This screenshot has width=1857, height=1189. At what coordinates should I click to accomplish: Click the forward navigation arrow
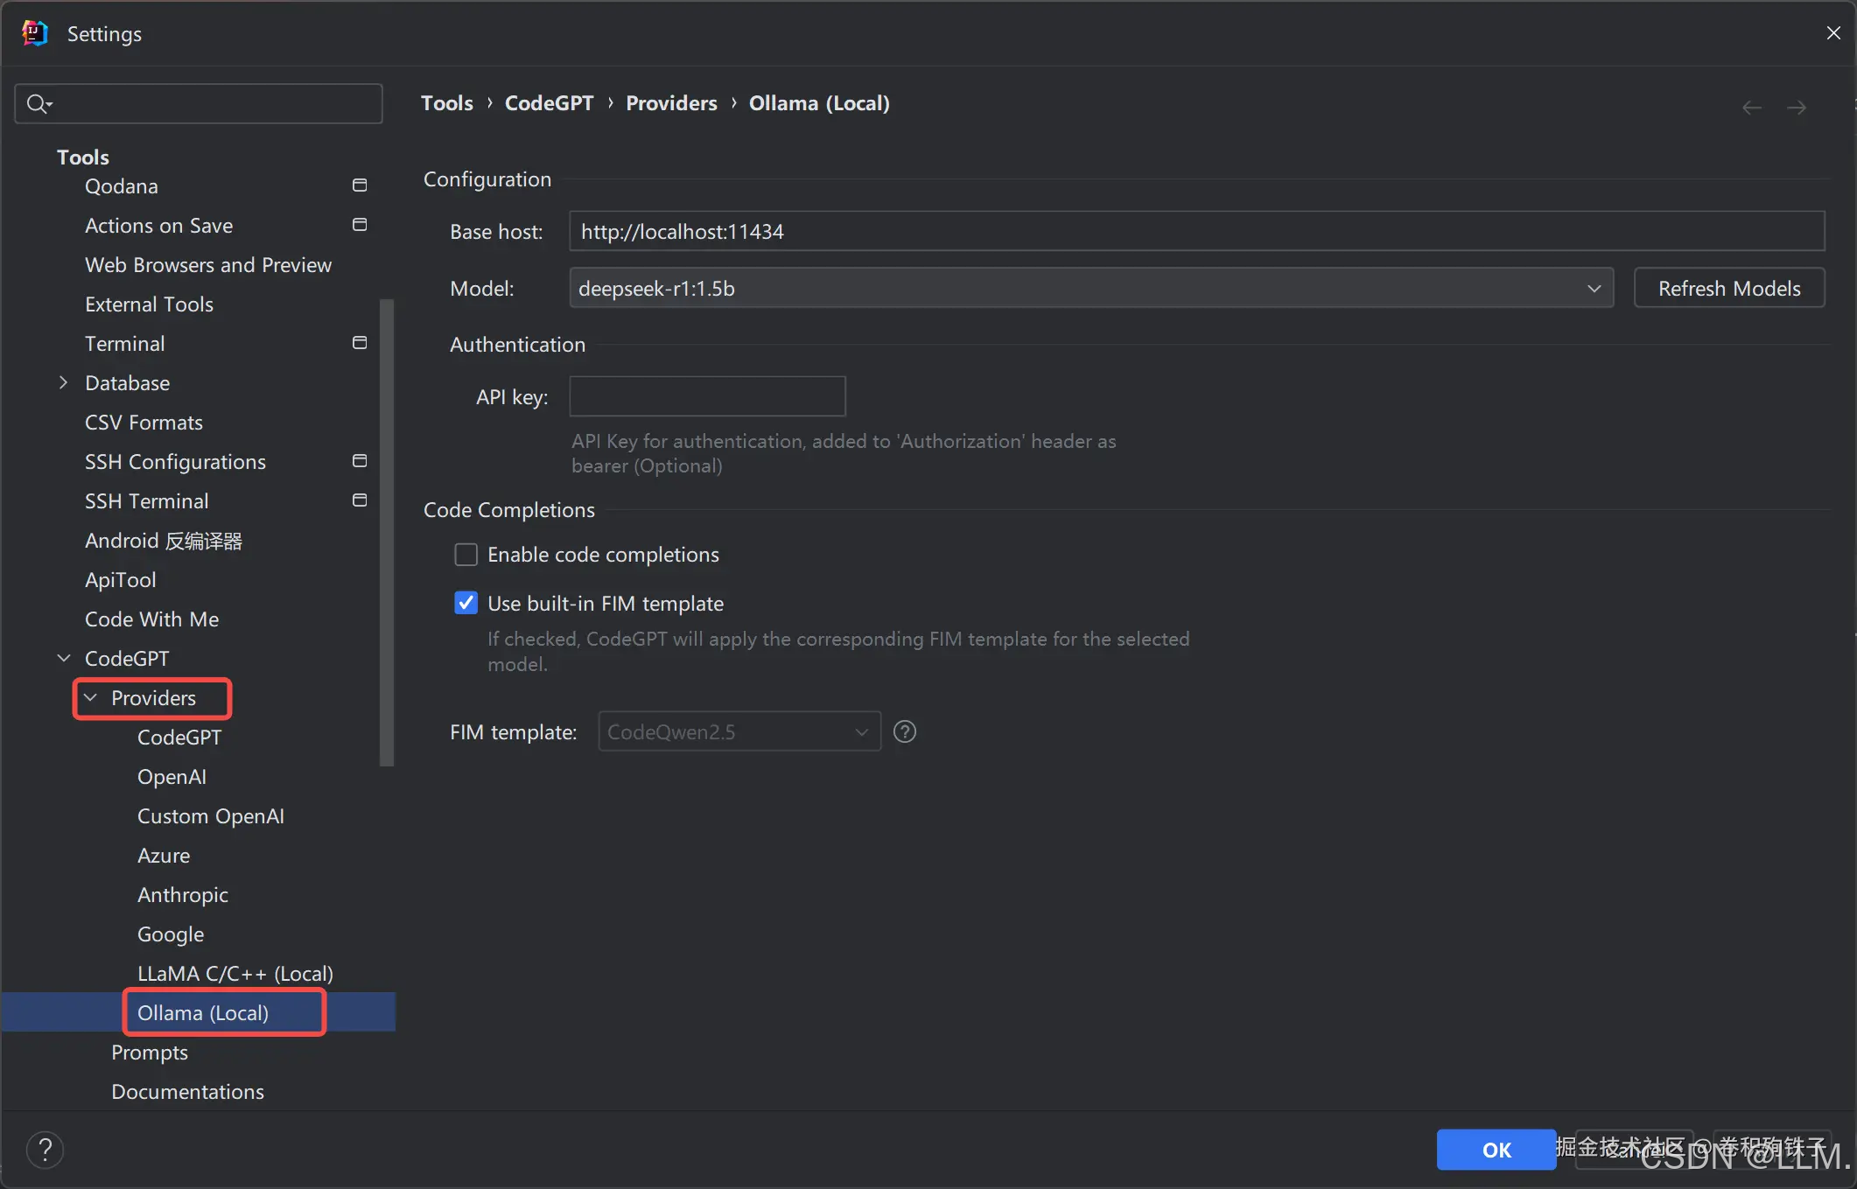click(1797, 108)
